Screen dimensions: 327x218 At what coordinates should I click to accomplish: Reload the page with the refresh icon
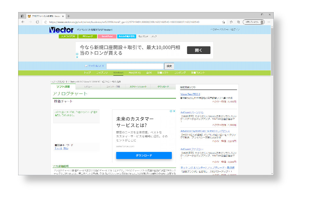[38, 22]
